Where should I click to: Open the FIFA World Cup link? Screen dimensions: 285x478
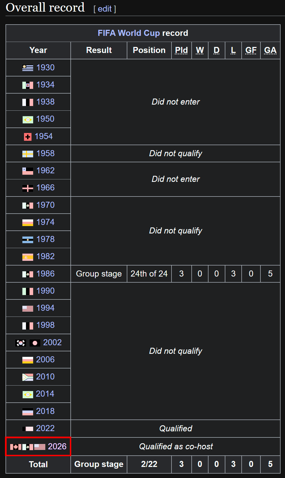[x=129, y=33]
